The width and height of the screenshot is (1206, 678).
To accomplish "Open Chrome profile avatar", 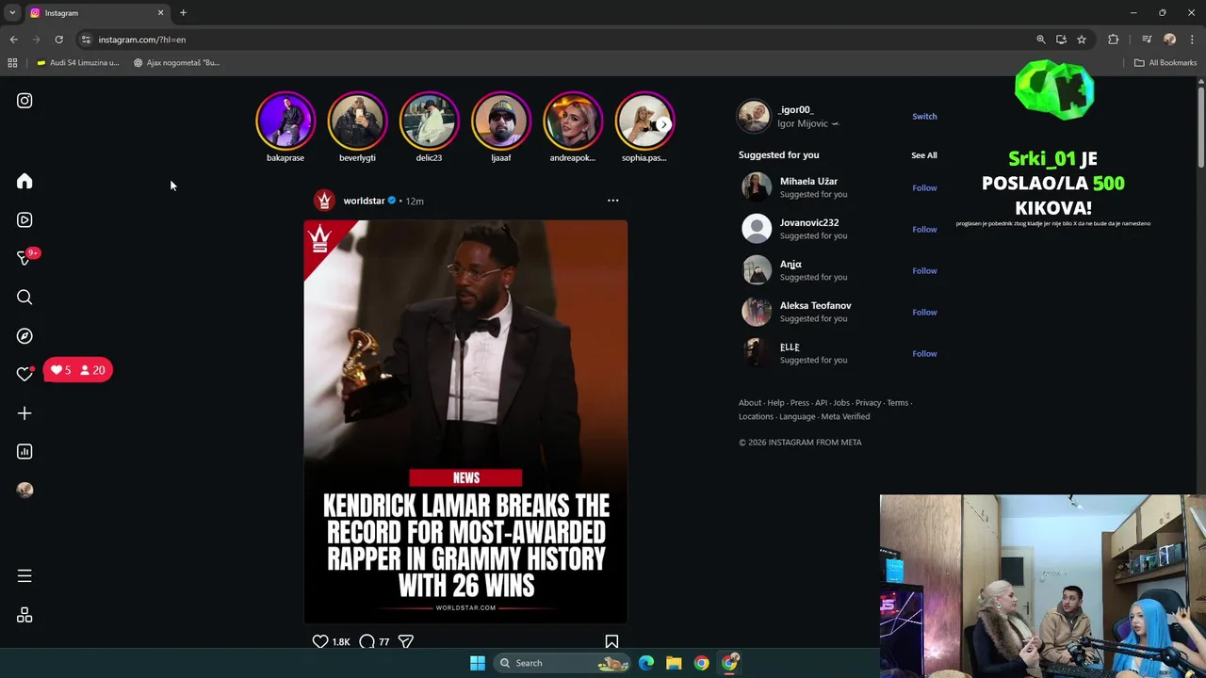I will click(1169, 40).
